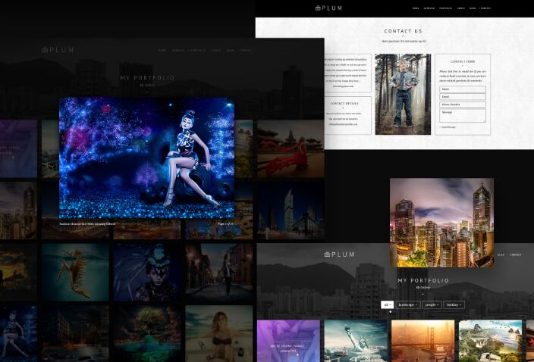Select the 'all' portfolio filter dropdown

[387, 305]
